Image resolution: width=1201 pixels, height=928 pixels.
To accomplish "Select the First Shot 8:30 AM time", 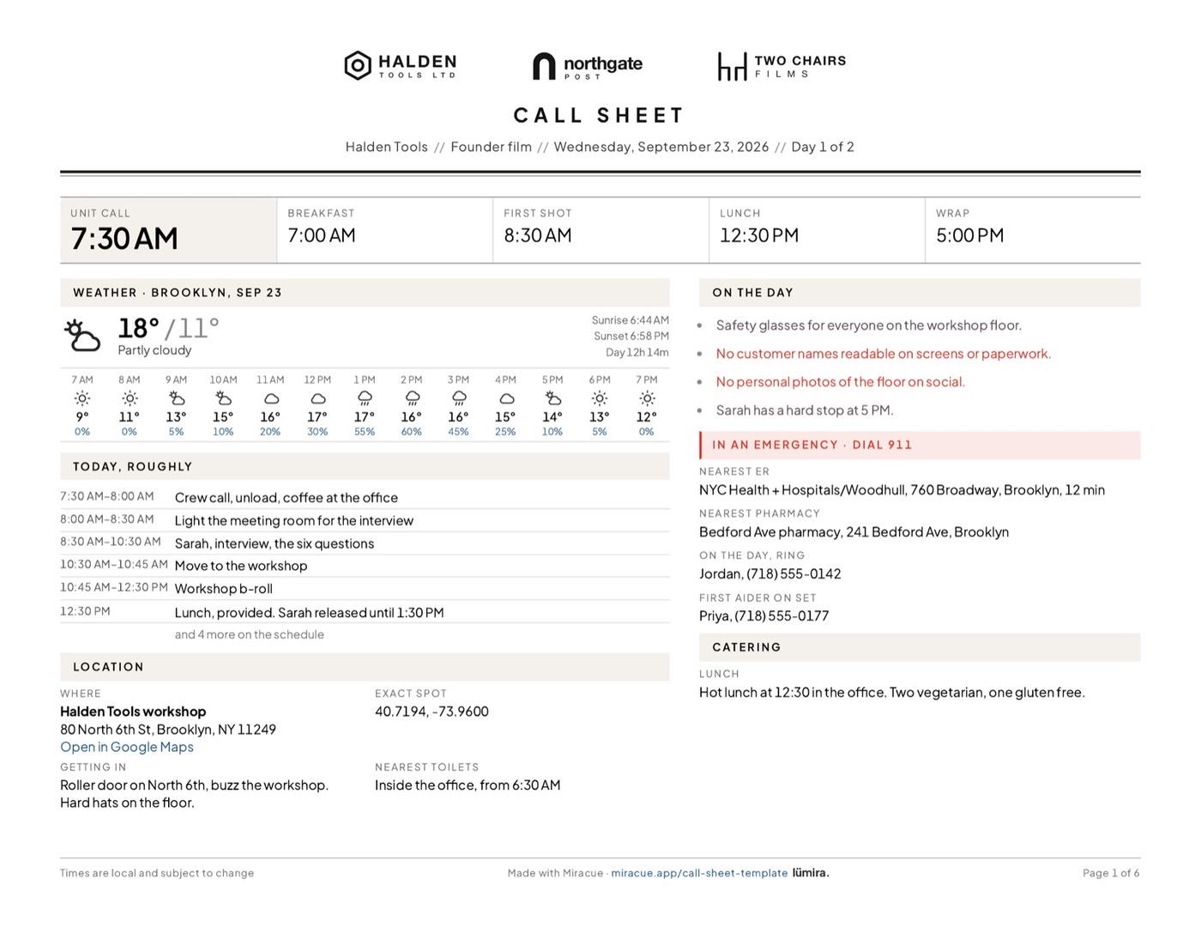I will (x=538, y=235).
